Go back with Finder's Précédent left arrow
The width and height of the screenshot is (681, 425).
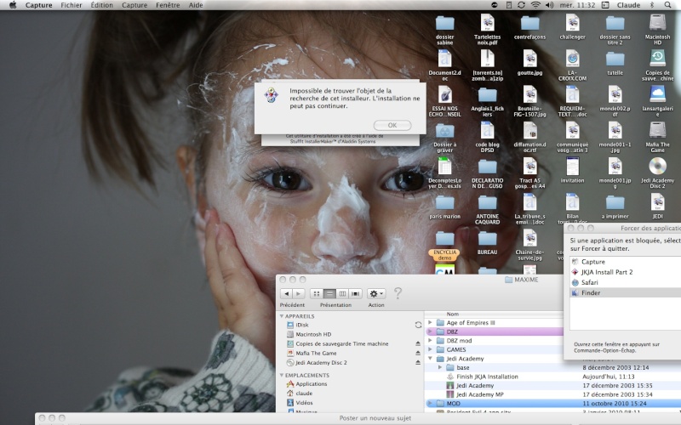click(x=286, y=293)
